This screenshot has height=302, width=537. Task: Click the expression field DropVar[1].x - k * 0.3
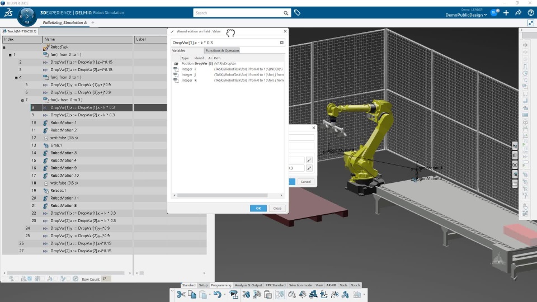[x=225, y=43]
